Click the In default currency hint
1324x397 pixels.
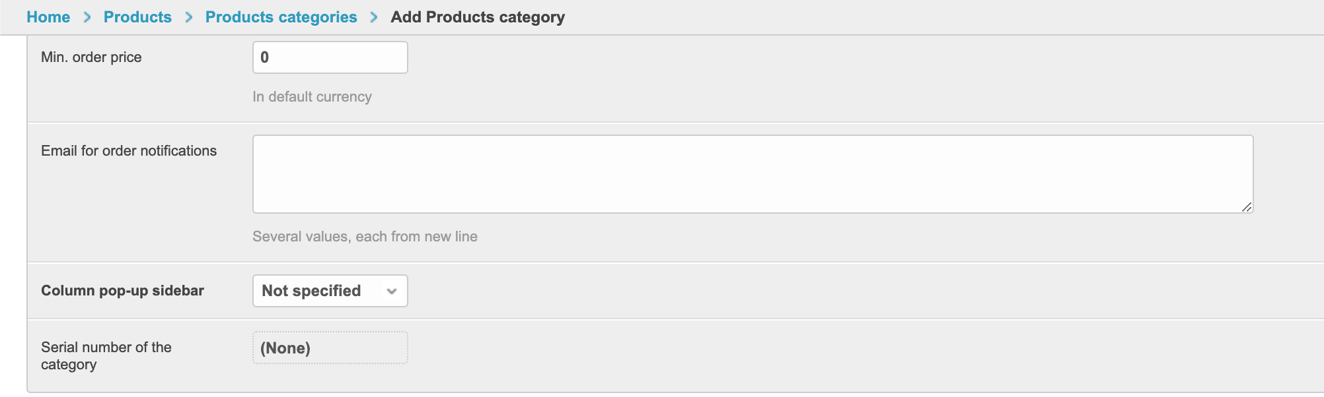[x=312, y=97]
